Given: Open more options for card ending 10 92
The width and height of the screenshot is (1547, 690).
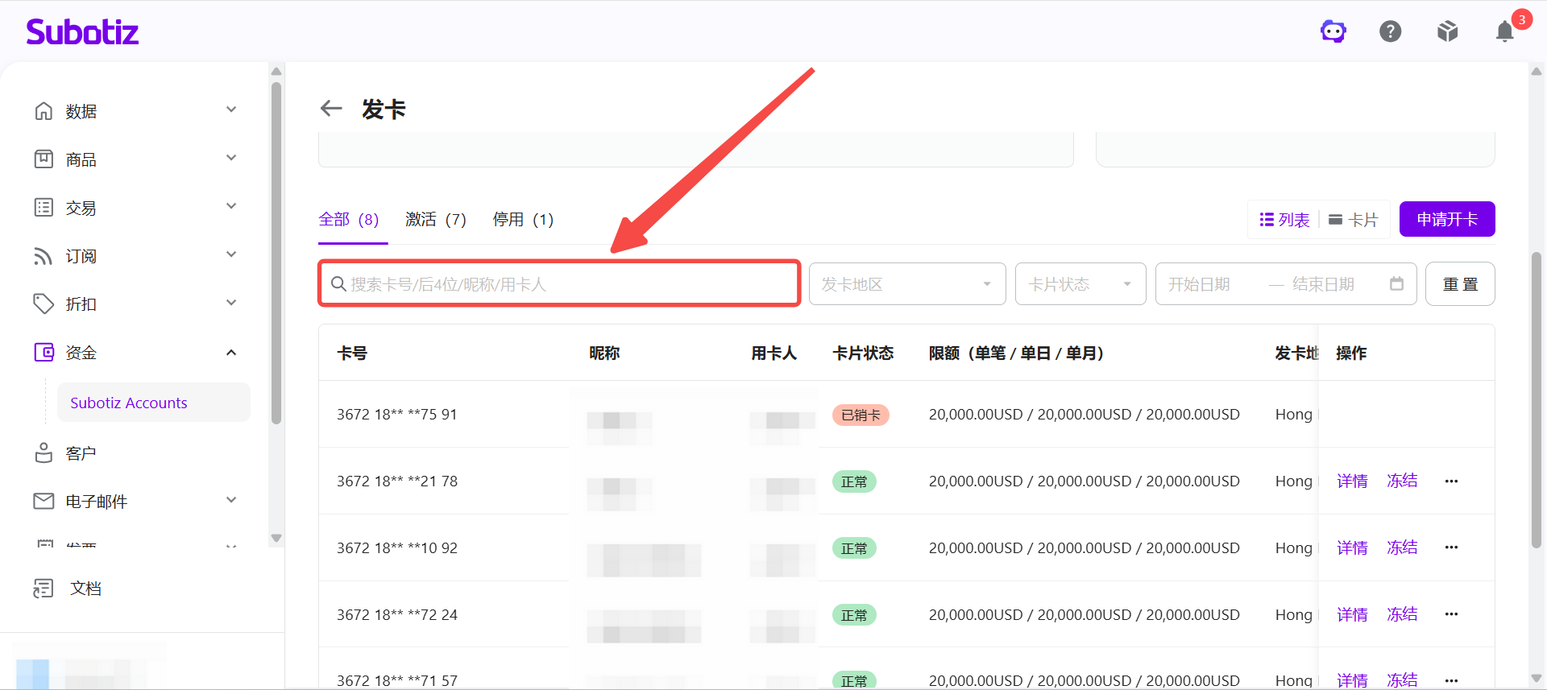Looking at the screenshot, I should coord(1451,547).
